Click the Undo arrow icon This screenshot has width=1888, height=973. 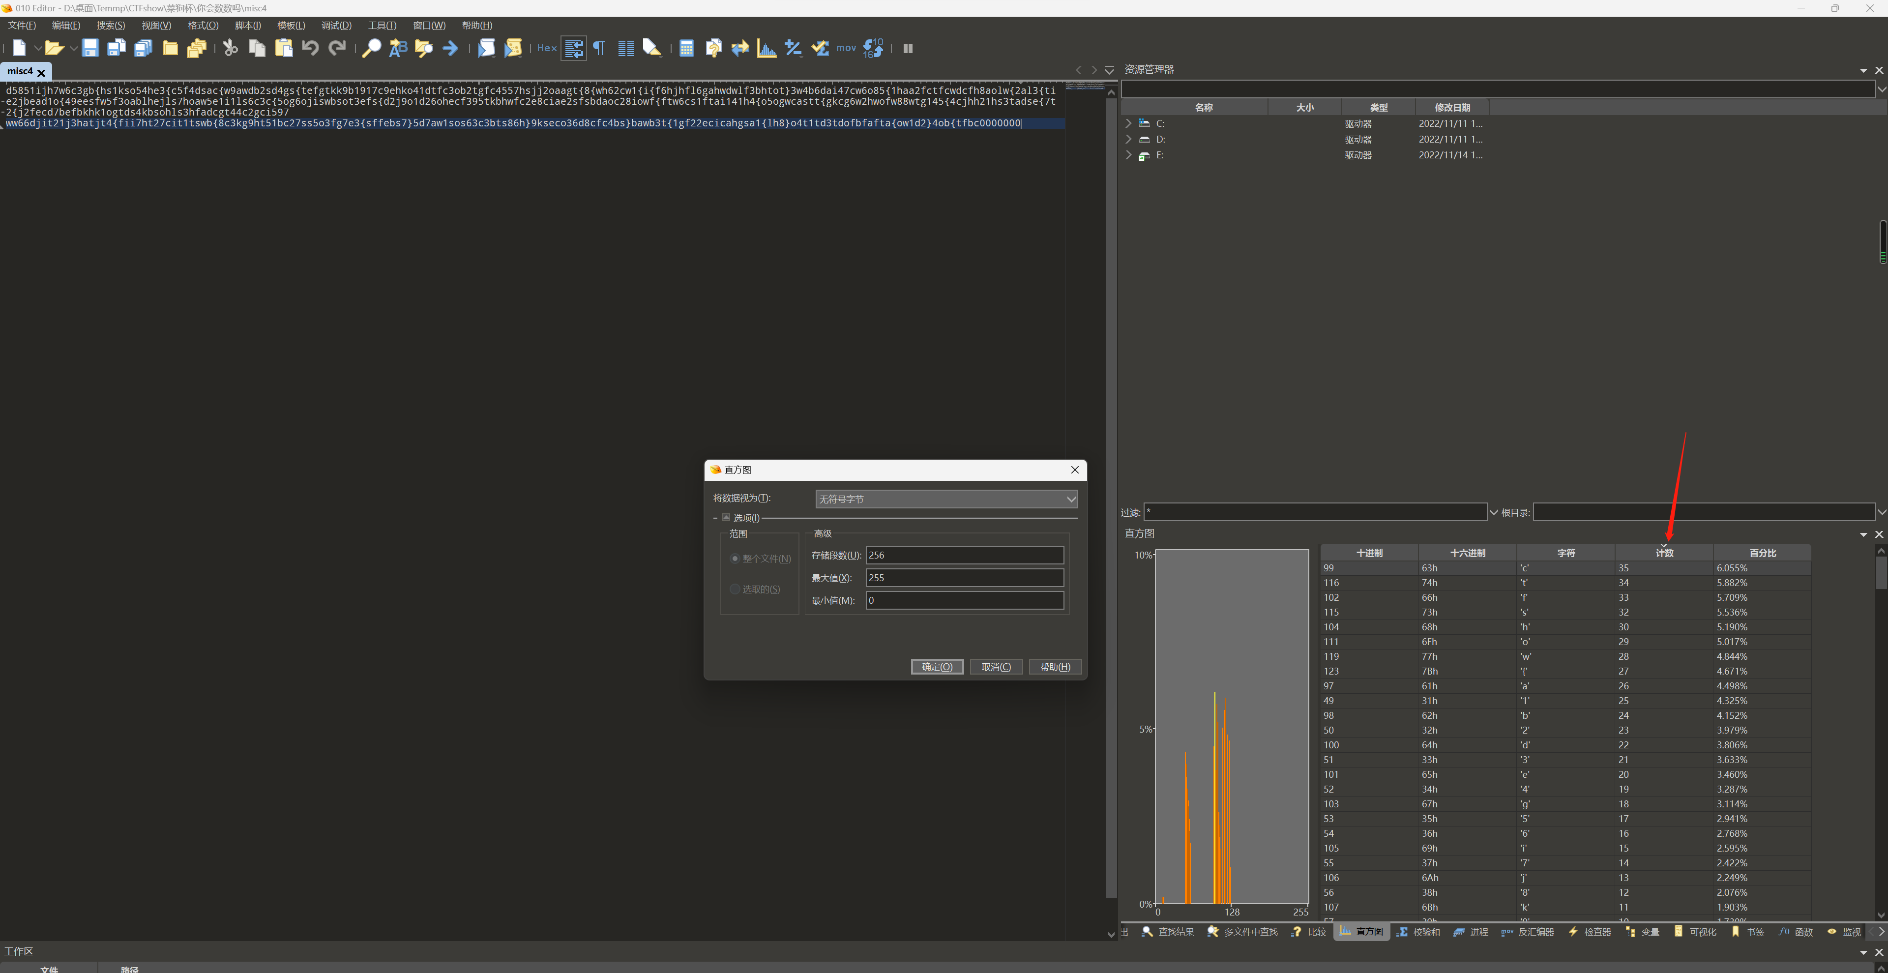pyautogui.click(x=310, y=48)
